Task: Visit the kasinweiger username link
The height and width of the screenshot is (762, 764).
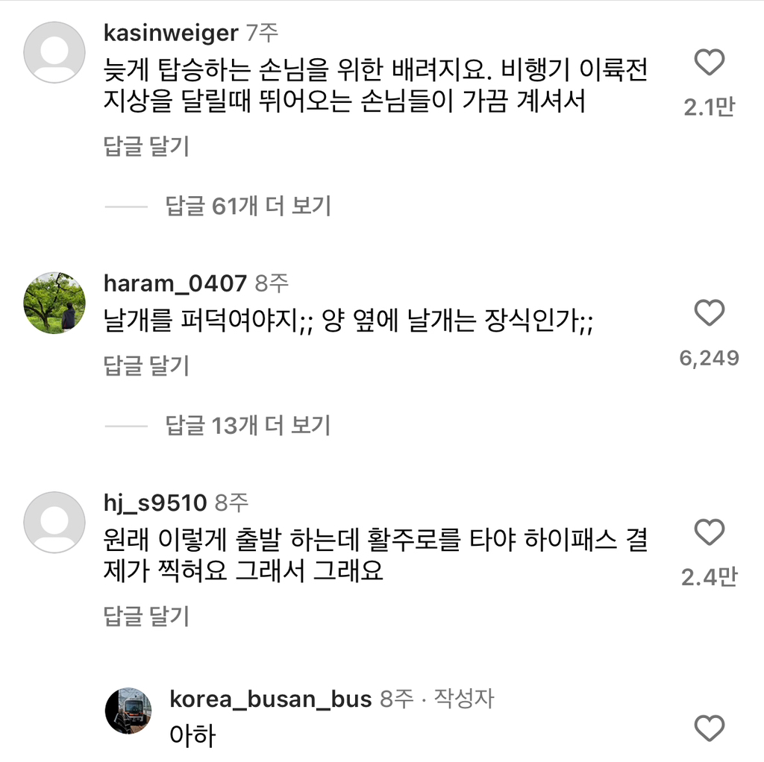Action: (171, 33)
